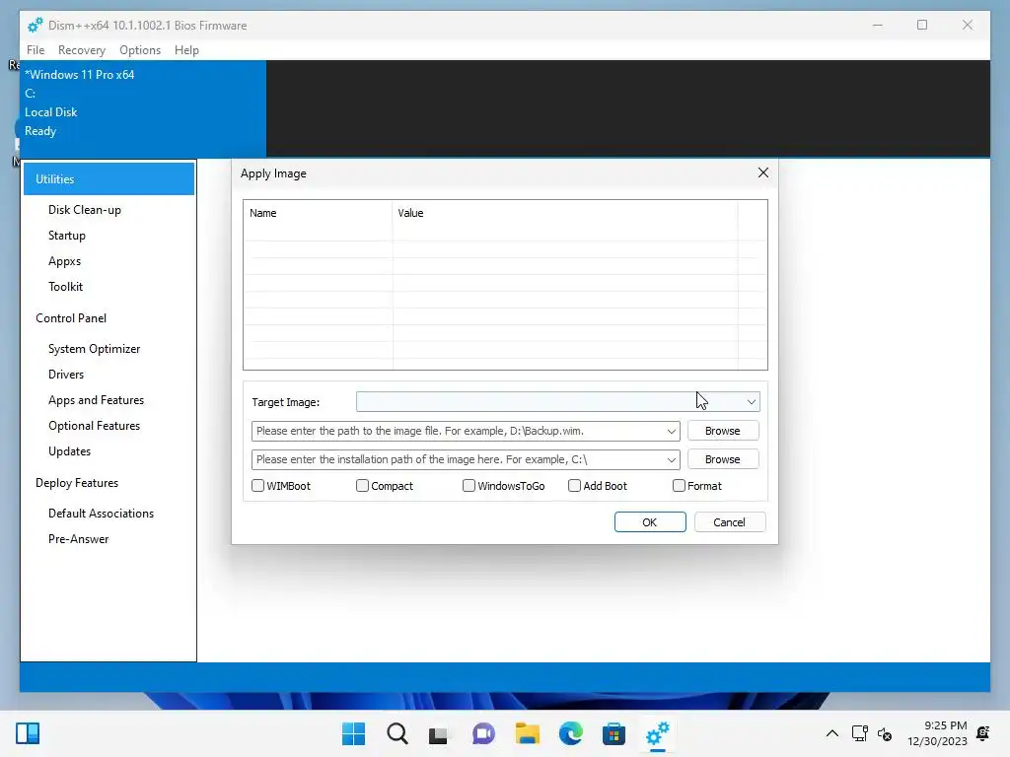Image resolution: width=1010 pixels, height=757 pixels.
Task: Confirm with the OK button
Action: coord(649,522)
